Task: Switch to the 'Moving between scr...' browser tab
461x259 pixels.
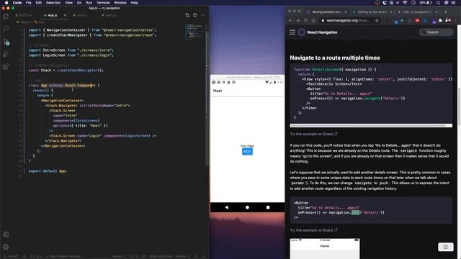Action: (326, 12)
